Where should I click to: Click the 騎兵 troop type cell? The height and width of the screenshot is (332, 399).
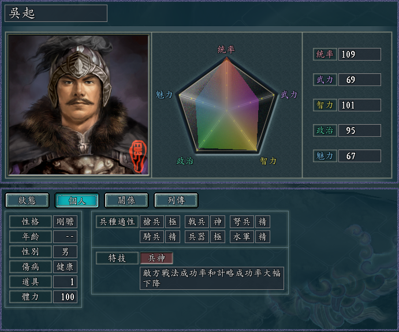152,237
